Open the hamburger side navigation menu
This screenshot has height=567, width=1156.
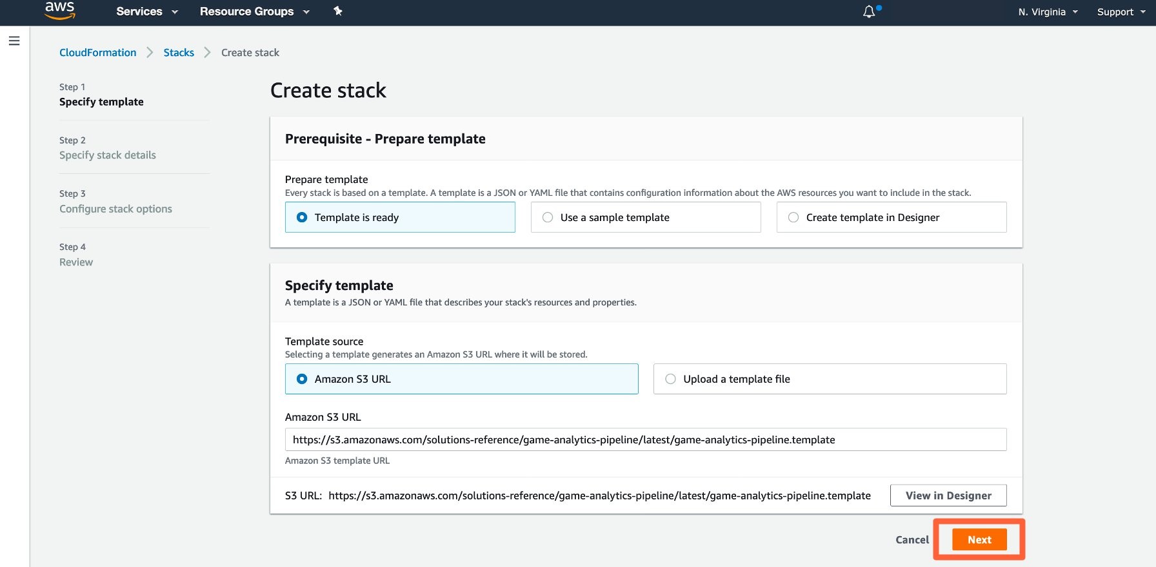14,41
